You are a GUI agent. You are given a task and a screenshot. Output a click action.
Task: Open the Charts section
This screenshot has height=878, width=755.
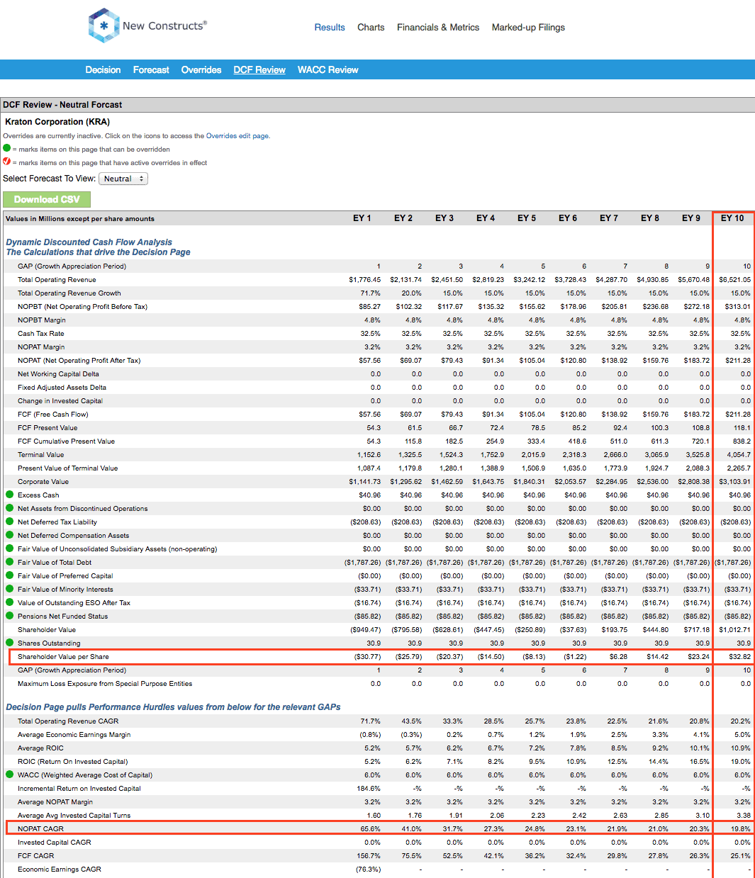(x=371, y=28)
